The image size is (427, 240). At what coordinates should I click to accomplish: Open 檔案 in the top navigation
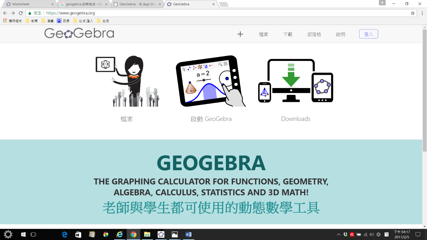263,34
